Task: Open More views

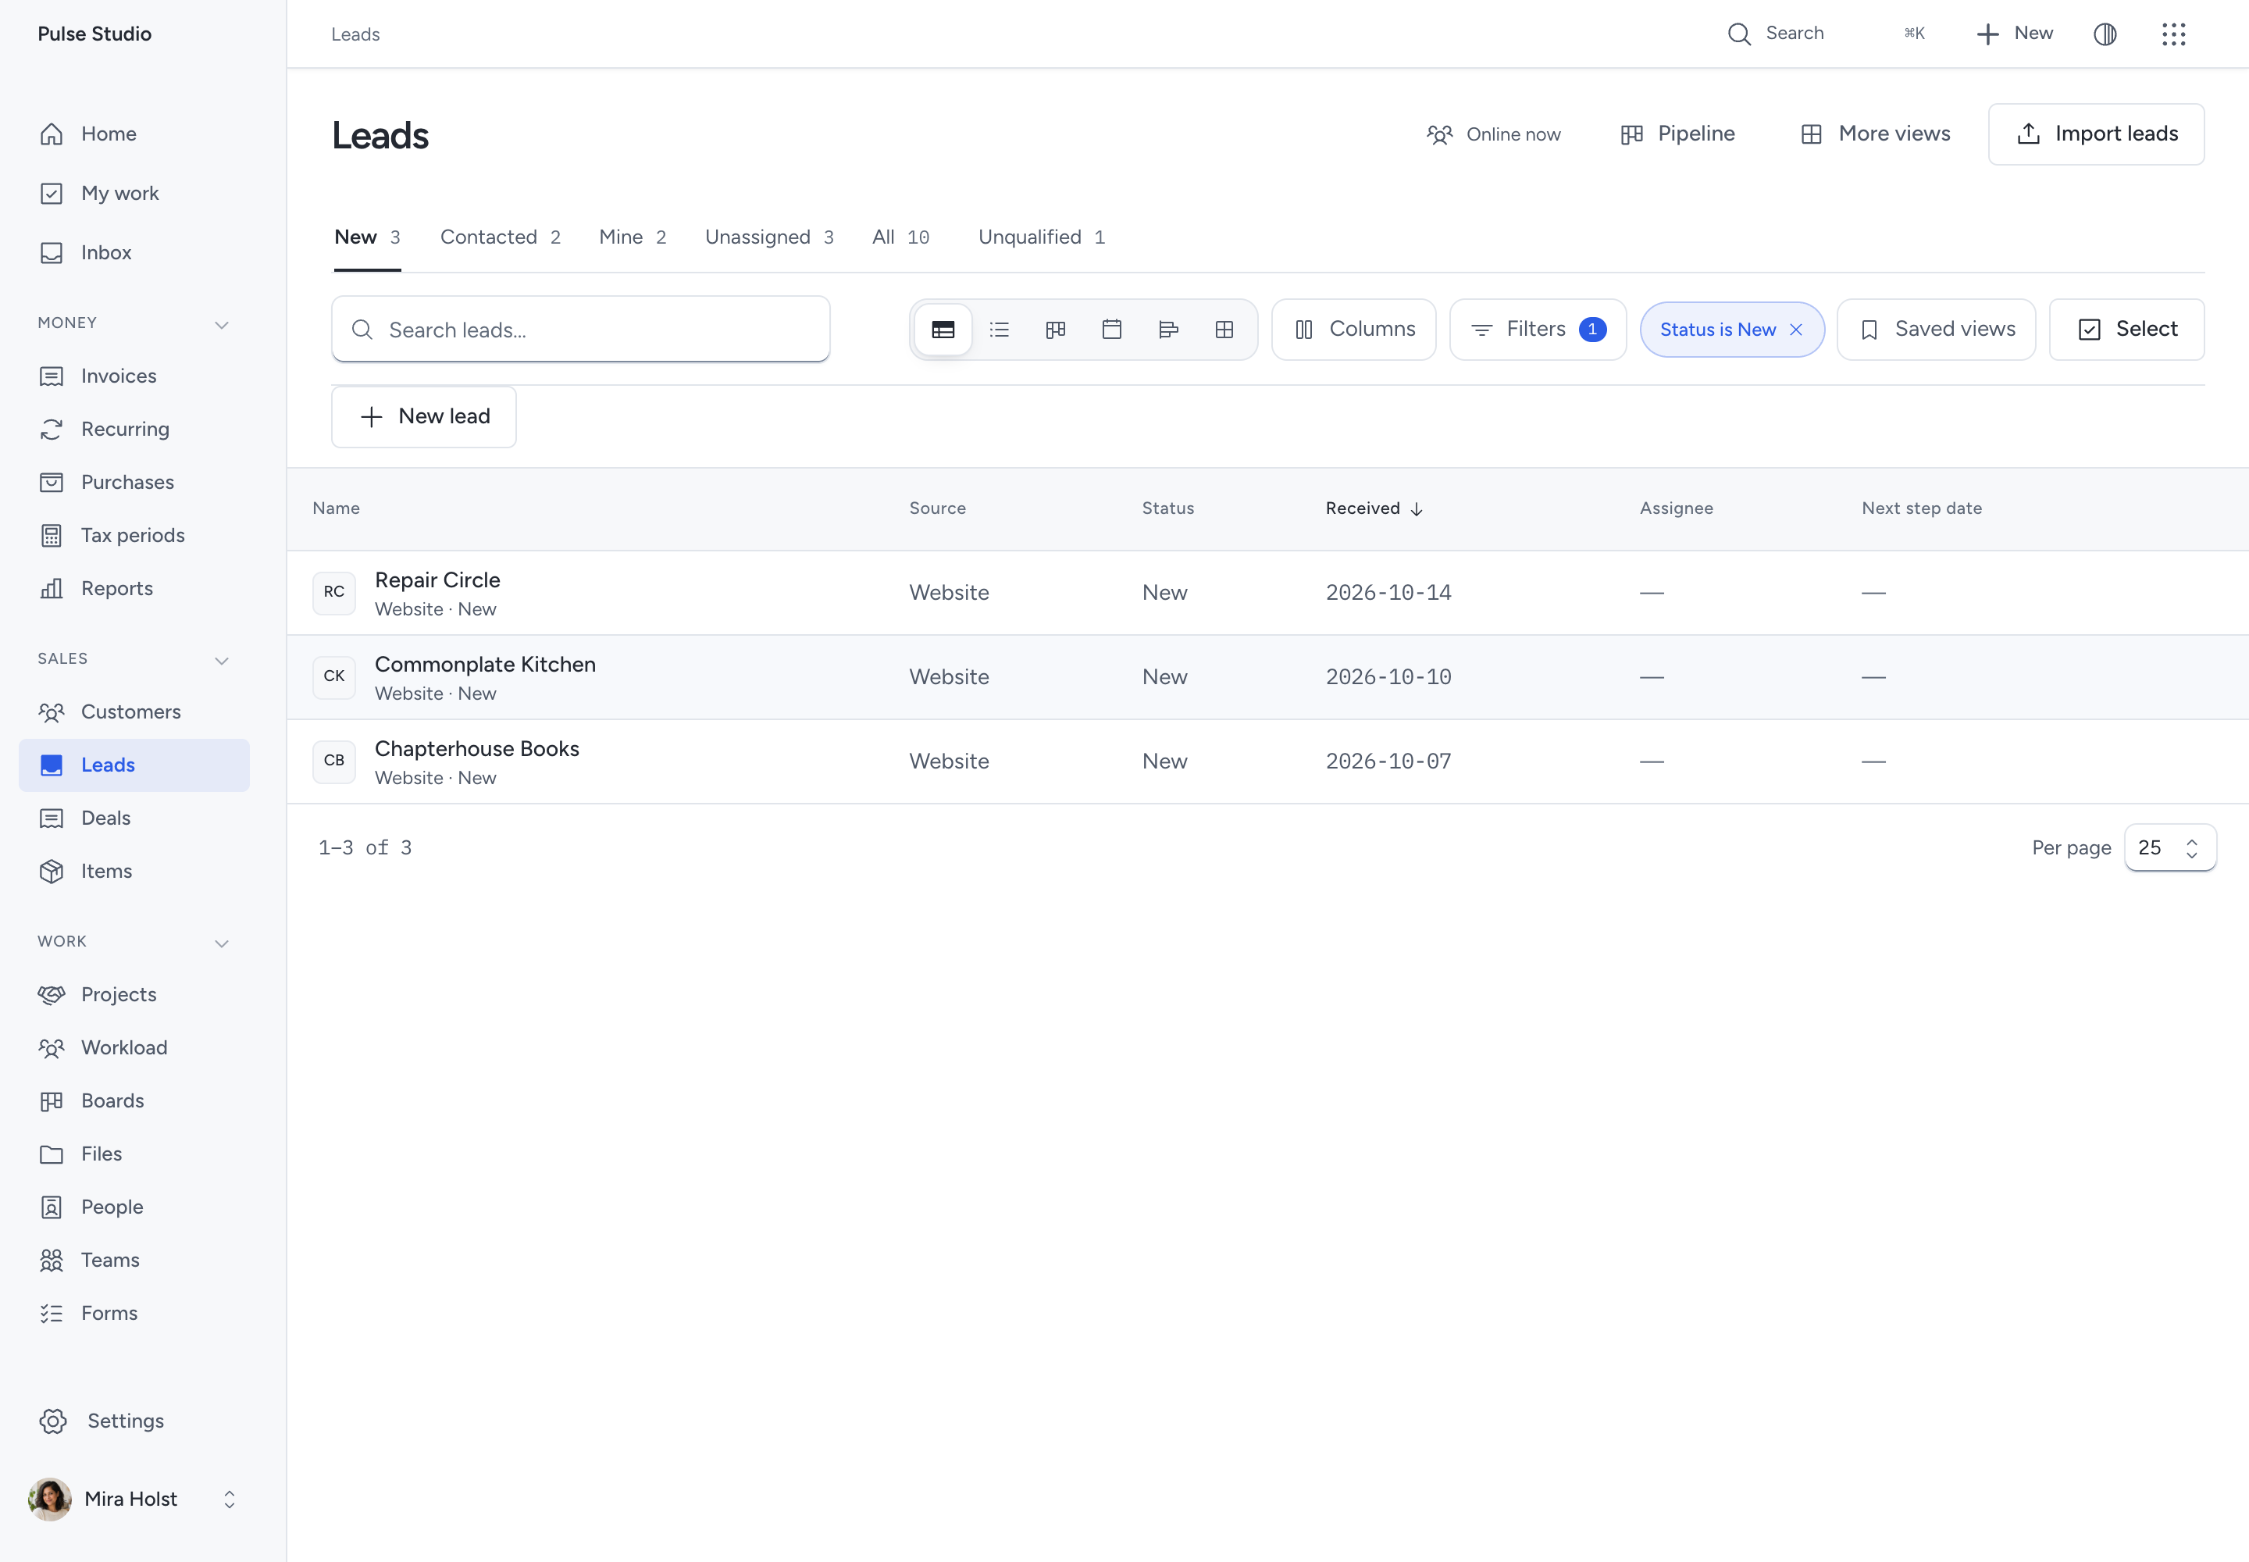Action: click(1875, 134)
